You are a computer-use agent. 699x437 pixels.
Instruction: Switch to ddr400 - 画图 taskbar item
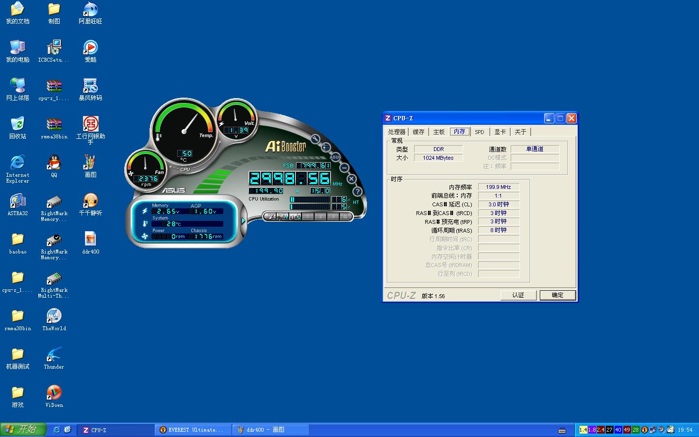pyautogui.click(x=271, y=430)
